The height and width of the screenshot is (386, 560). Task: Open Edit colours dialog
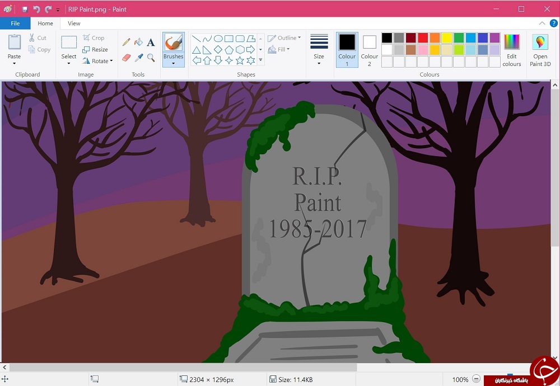(x=511, y=50)
